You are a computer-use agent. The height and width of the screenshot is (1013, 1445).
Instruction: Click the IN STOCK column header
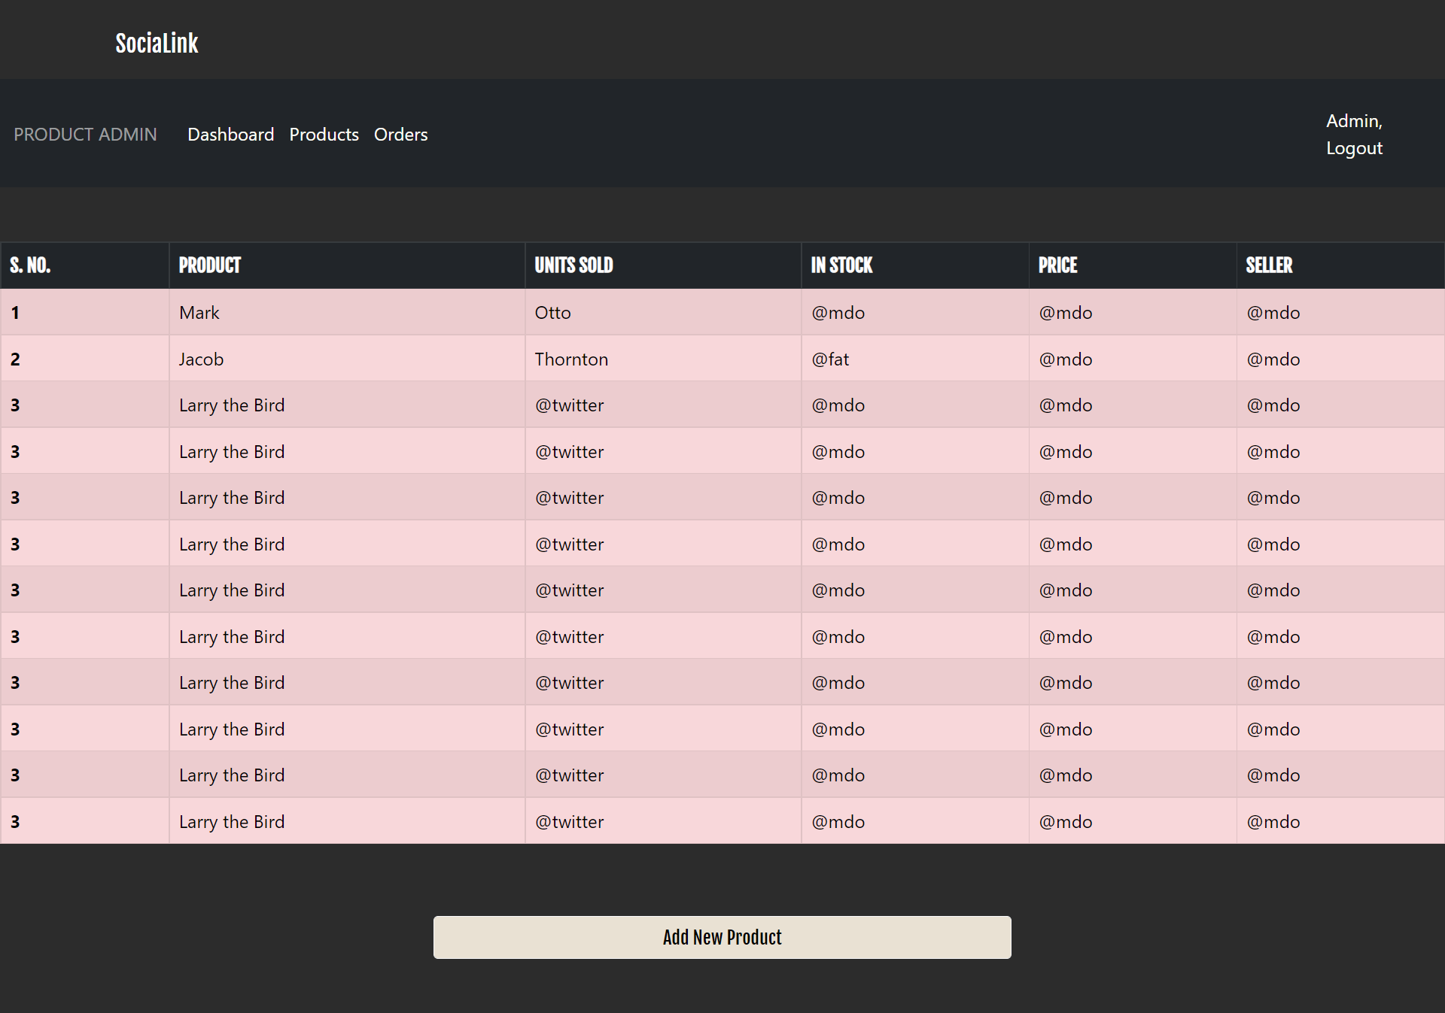pos(841,265)
